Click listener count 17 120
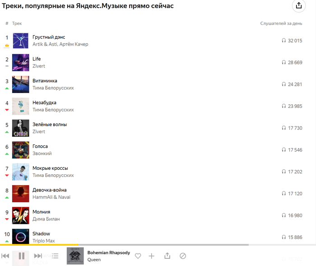The width and height of the screenshot is (316, 266). pos(295,194)
